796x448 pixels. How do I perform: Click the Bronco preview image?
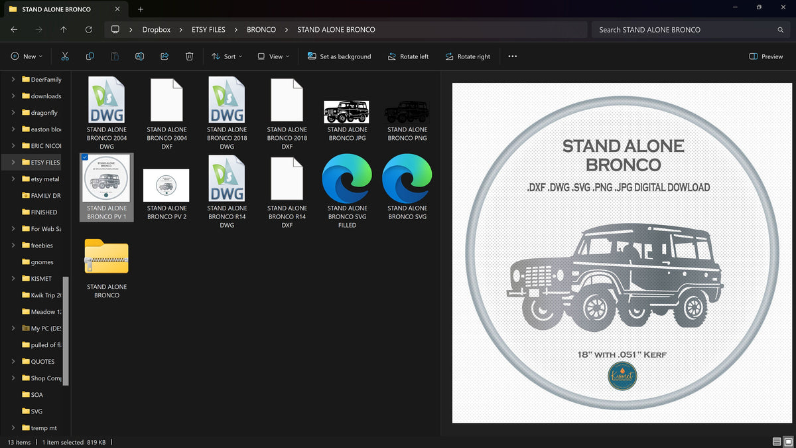pos(622,253)
